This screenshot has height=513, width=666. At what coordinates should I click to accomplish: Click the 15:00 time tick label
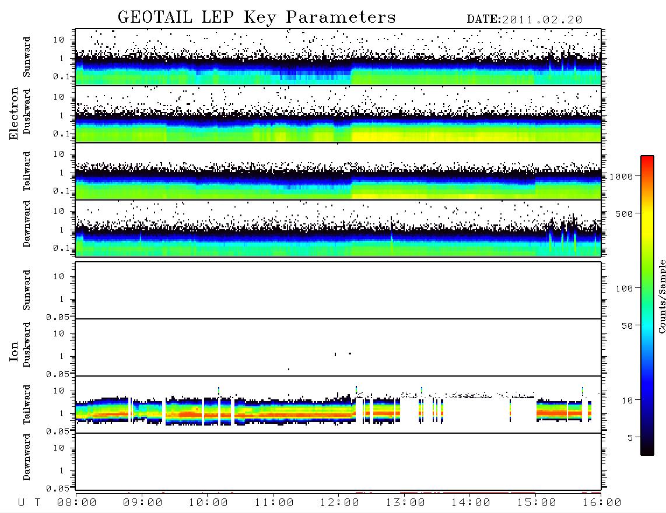coord(537,503)
